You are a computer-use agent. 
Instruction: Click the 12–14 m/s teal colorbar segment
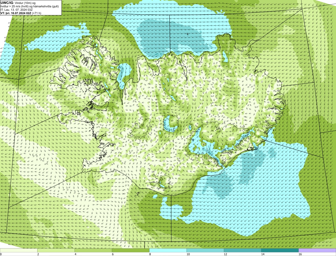243,251
